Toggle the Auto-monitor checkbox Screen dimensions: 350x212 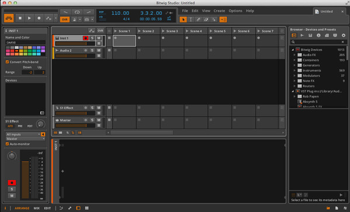[7, 144]
